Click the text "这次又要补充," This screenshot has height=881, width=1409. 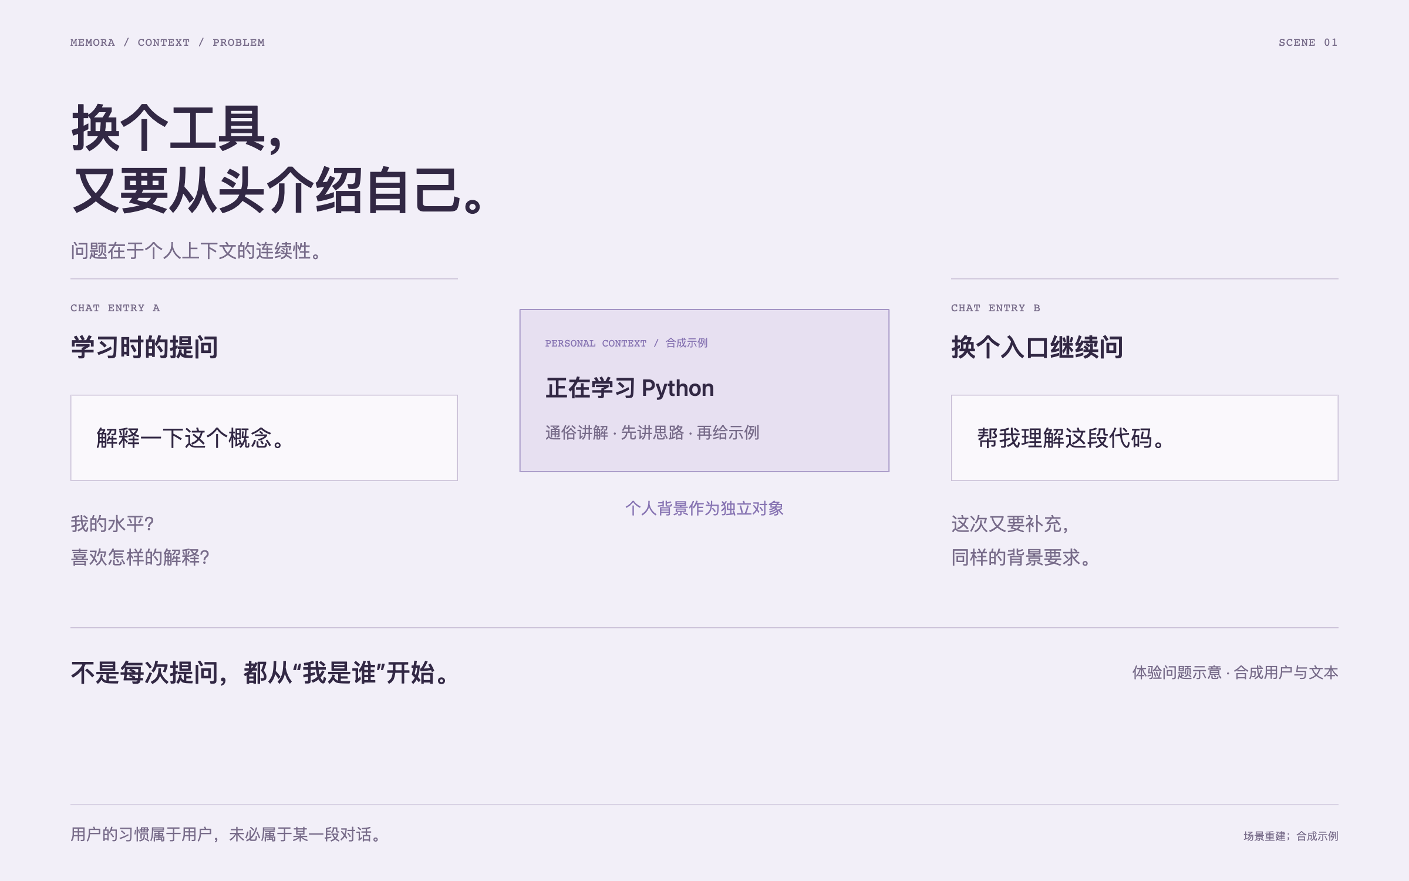[1010, 524]
